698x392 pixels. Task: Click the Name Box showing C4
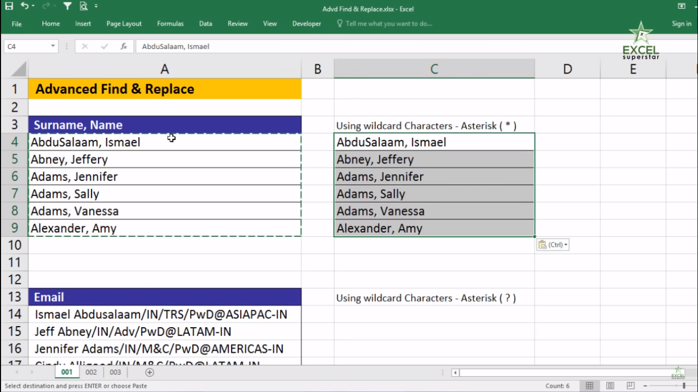(x=27, y=46)
